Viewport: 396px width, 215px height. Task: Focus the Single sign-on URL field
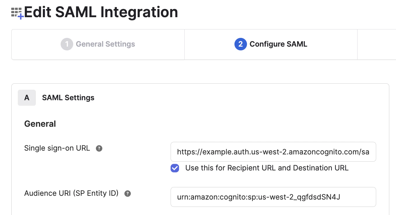click(x=273, y=152)
